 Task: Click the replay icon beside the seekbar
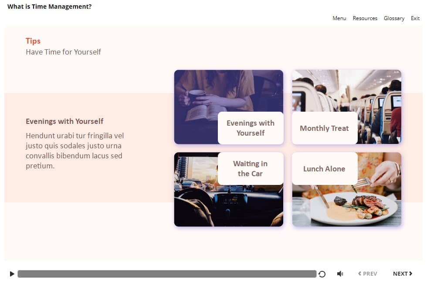(322, 274)
